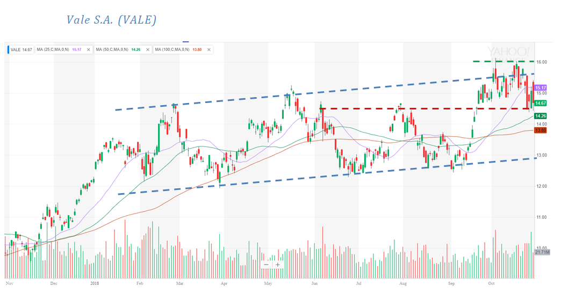Image resolution: width=561 pixels, height=301 pixels.
Task: Click the Oct date axis label
Action: [x=491, y=283]
